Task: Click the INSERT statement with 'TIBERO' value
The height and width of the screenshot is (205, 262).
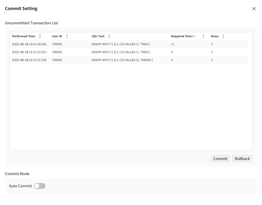Action: click(x=122, y=60)
